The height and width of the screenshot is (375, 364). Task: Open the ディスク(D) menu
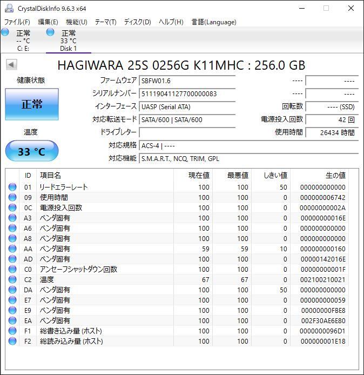coord(137,22)
